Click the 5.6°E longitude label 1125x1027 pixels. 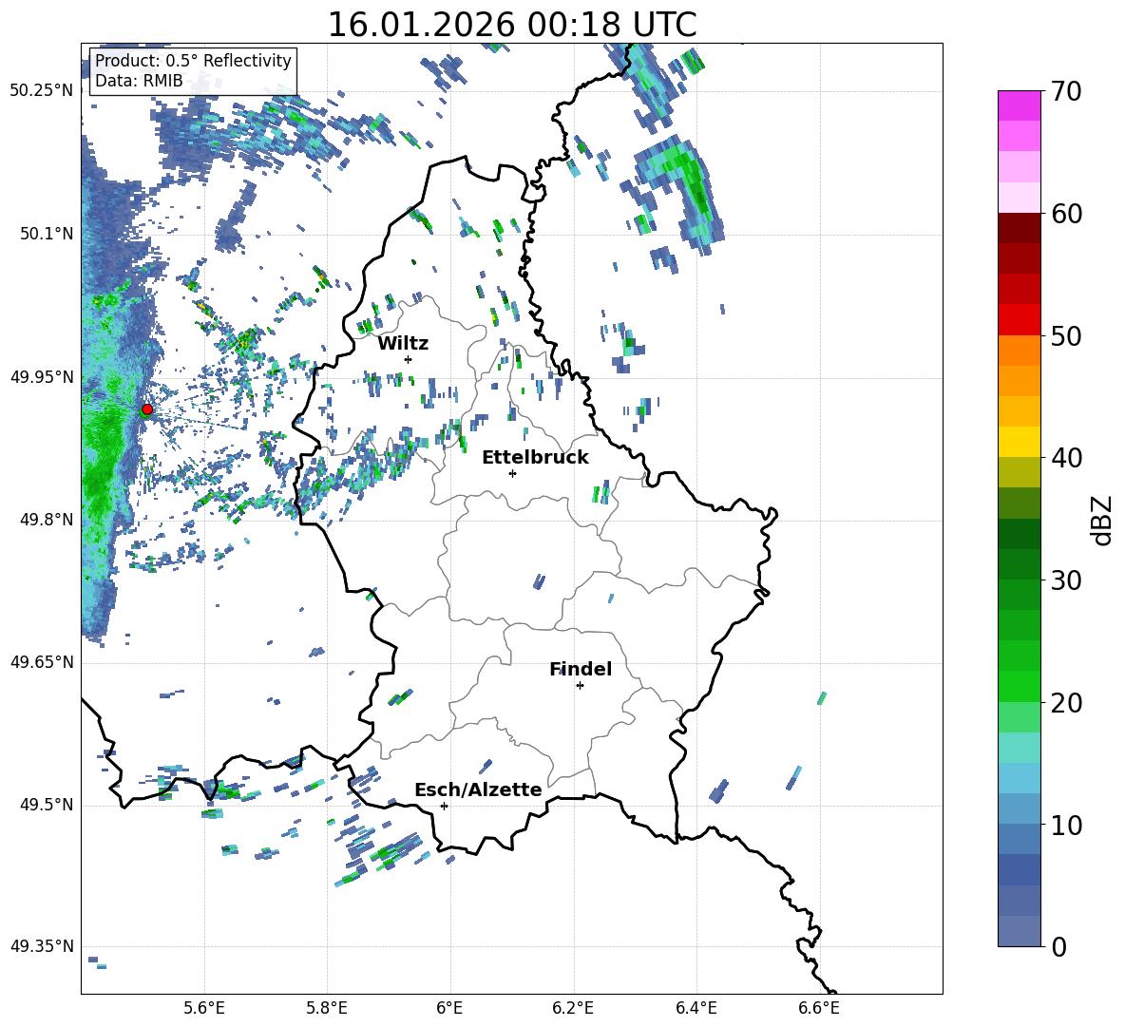pos(204,1008)
